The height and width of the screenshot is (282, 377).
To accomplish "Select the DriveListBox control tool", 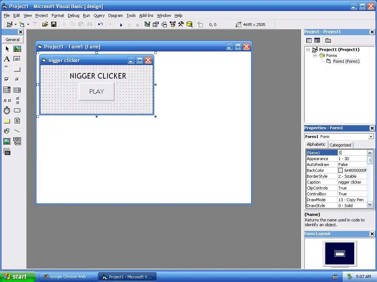I will pos(17,110).
